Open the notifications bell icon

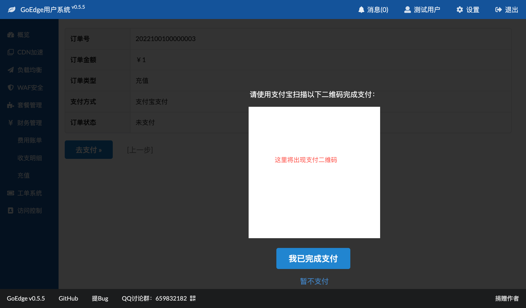(x=361, y=10)
